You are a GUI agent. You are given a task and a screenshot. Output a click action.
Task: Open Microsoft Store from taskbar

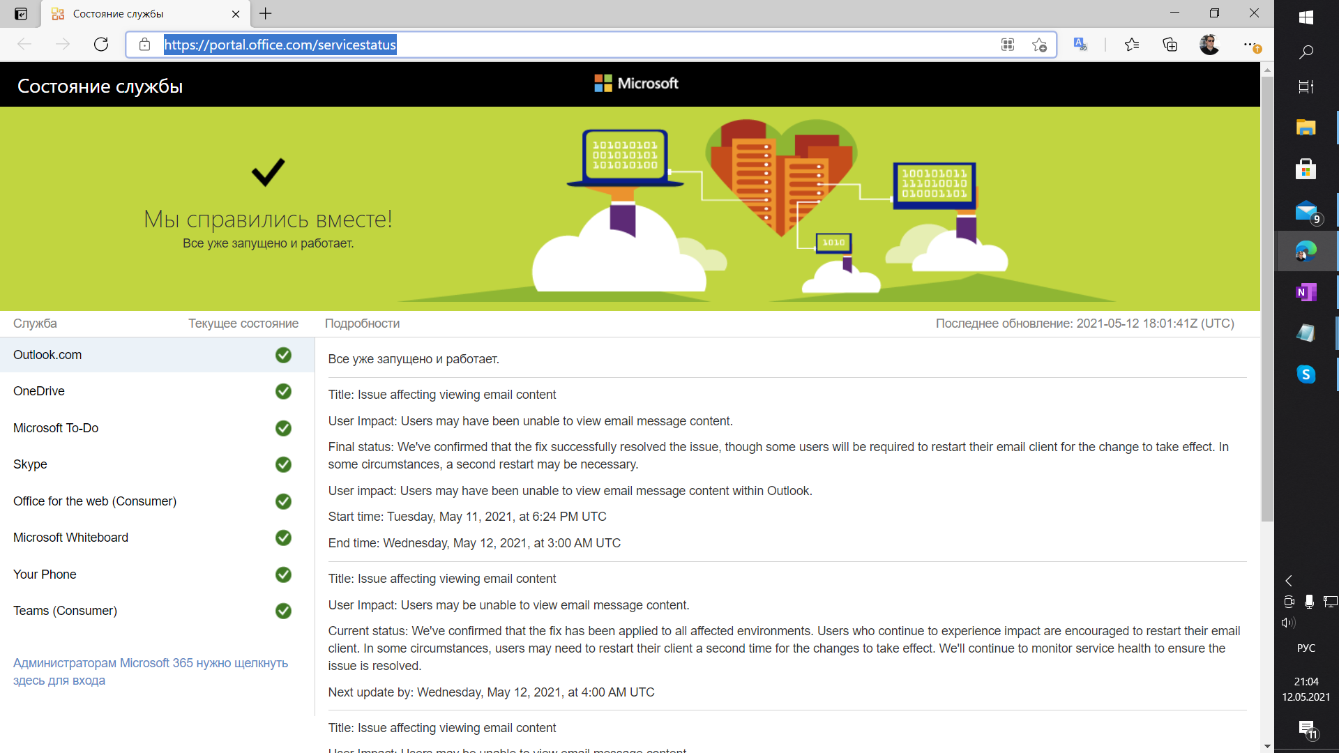[1306, 169]
